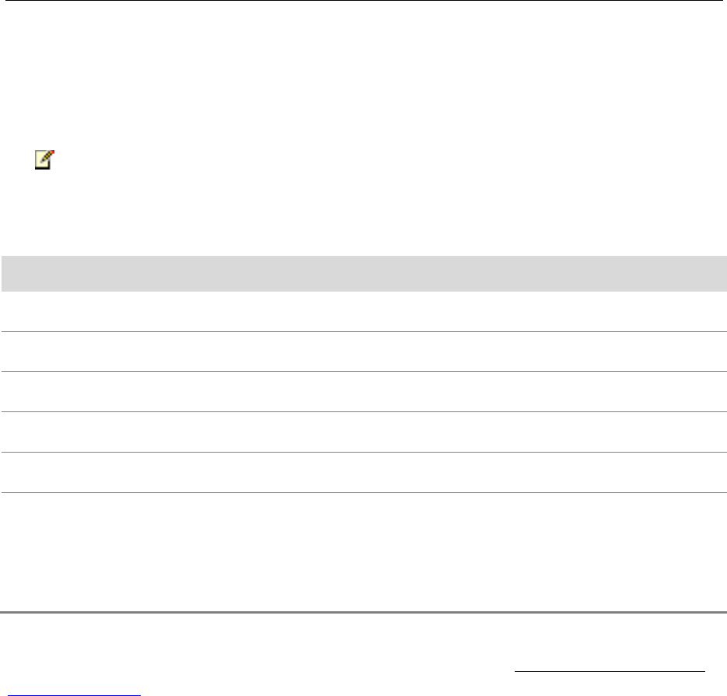The height and width of the screenshot is (696, 727).
Task: Click the third table row
Action: coord(363,391)
